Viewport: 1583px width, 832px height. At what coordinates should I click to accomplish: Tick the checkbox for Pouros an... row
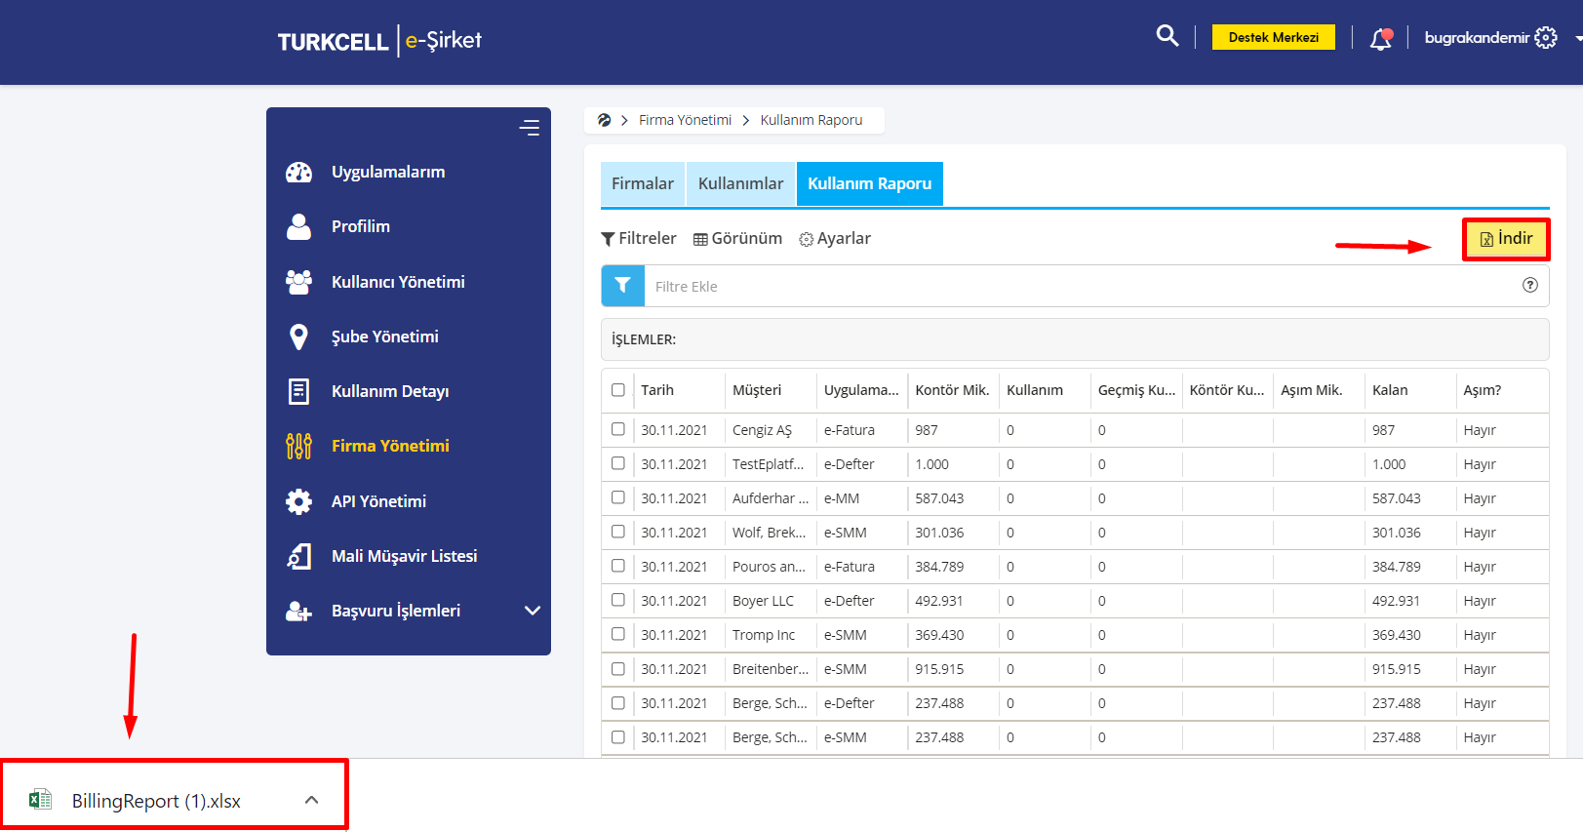pyautogui.click(x=618, y=566)
